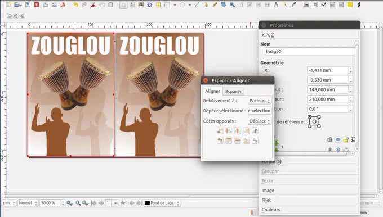This screenshot has width=383, height=217.
Task: Click Align tops icon in Aligner
Action: pos(229,141)
